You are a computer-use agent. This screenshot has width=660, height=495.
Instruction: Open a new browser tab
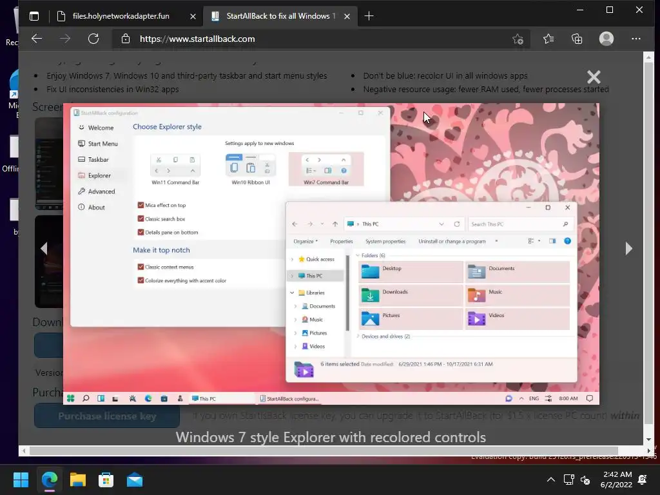point(369,16)
